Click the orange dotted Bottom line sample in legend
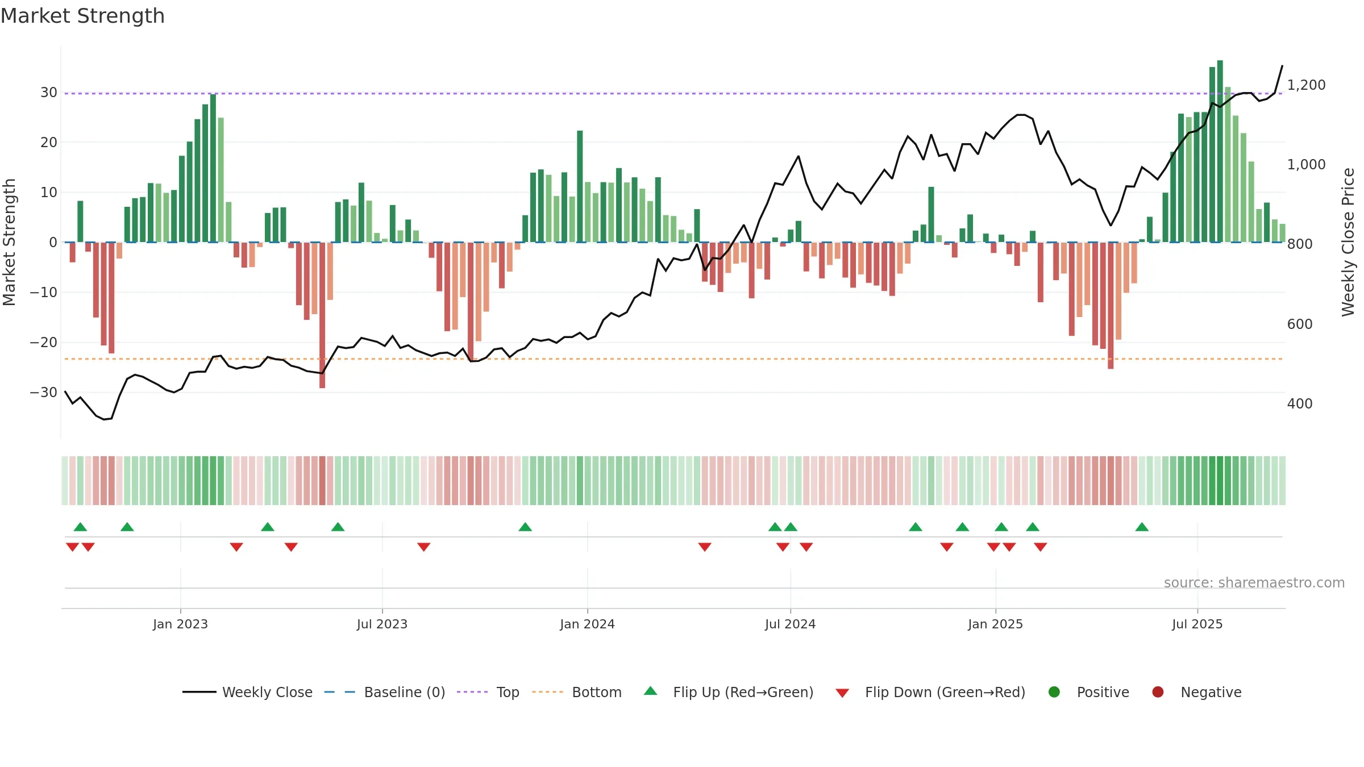 pyautogui.click(x=548, y=692)
